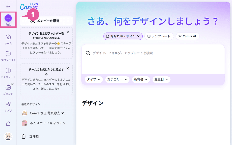The height and width of the screenshot is (145, 232).
Task: Follow the 詳しくはこちら link
Action: click(x=50, y=89)
